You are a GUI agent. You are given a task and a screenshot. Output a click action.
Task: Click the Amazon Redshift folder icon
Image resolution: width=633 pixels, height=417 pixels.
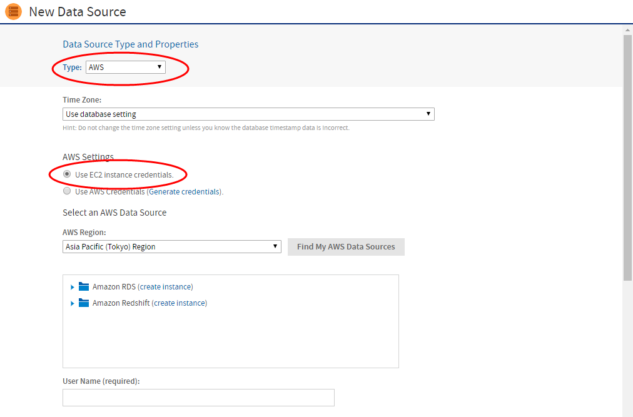click(84, 303)
